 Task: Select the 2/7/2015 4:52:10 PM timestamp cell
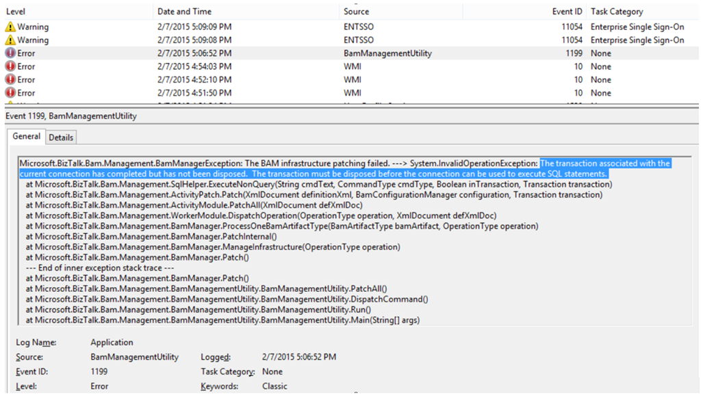194,80
